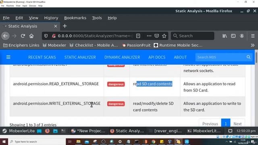258x145 pixels.
Task: Open a new tab with the plus button
Action: point(64,26)
